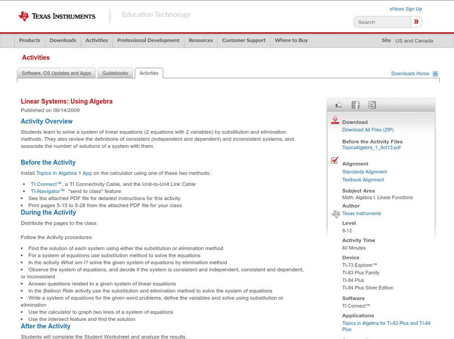The image size is (454, 339).
Task: Share the activity on Facebook
Action: pos(355,105)
